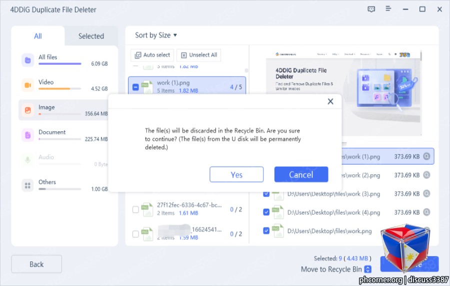Click the All files category icon
Screen dimensions: 450x286
(28, 60)
